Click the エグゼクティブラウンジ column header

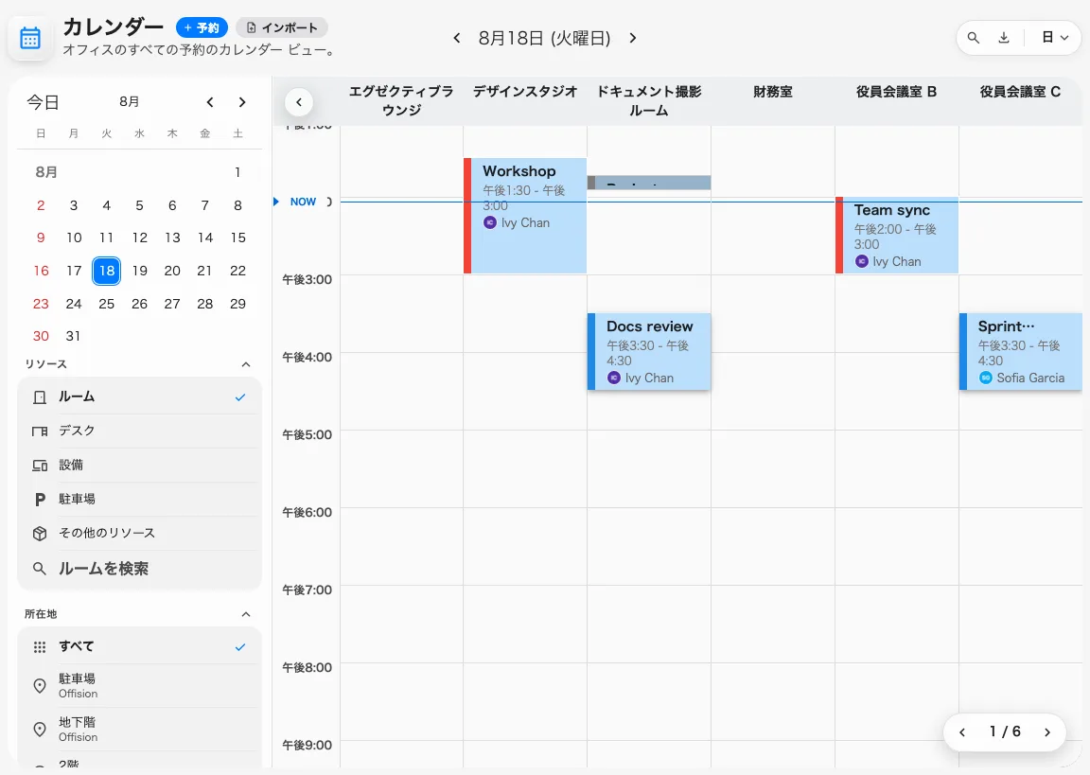(401, 101)
